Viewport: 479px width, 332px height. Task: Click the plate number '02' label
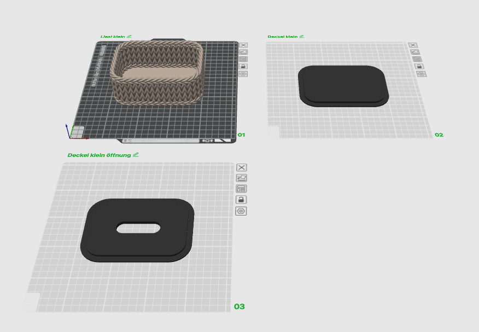tap(439, 135)
